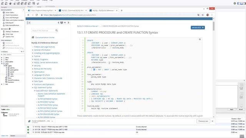Open the browser three-dot menu
Screen dimensions: 246x138
(x=212, y=15)
